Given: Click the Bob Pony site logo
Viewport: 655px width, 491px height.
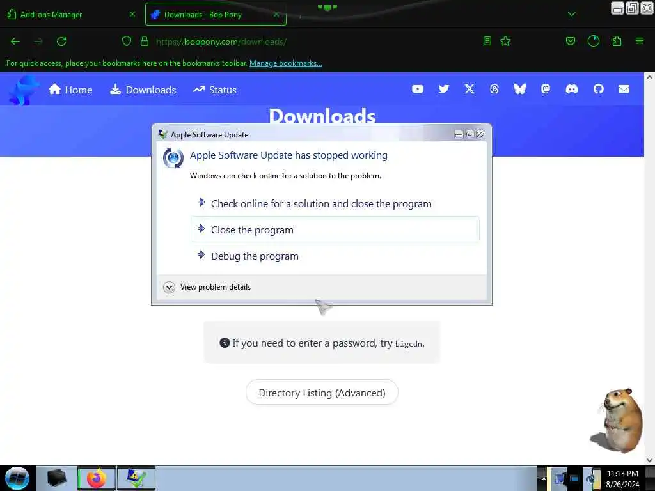Looking at the screenshot, I should tap(24, 90).
